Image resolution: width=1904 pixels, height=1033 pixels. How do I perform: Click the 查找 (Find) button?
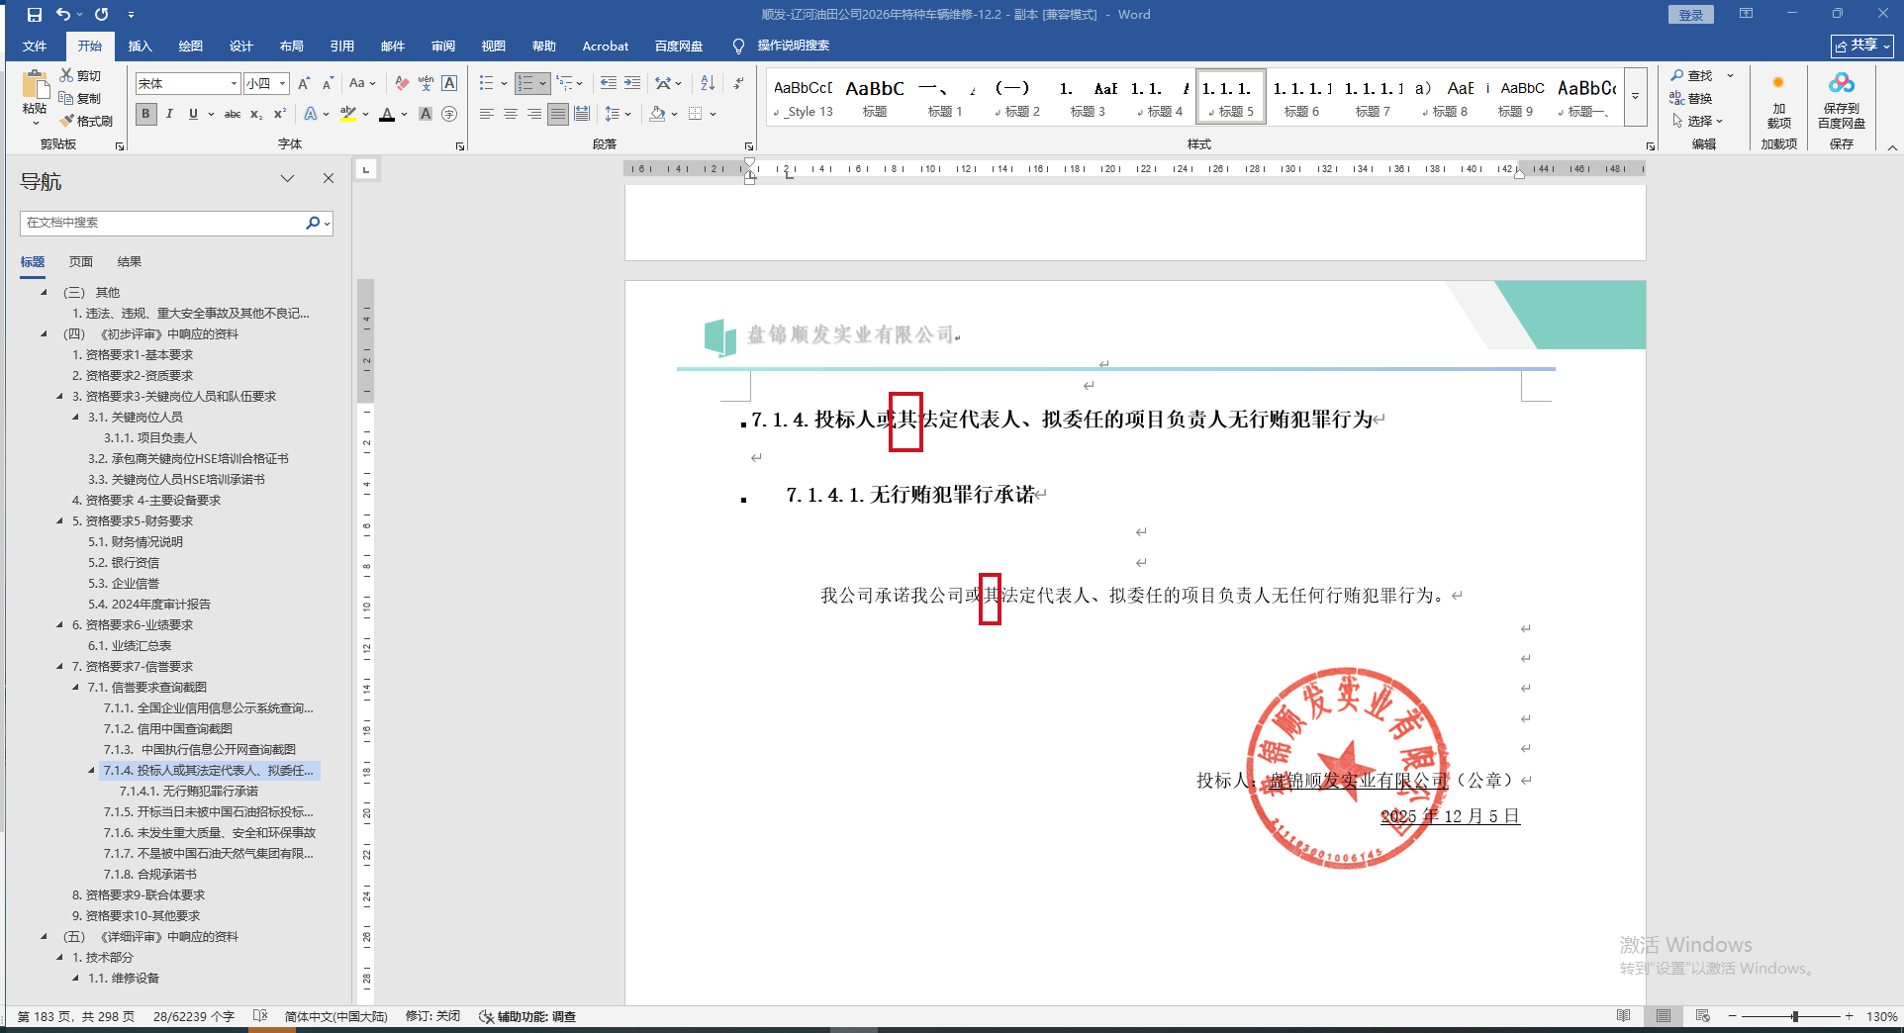click(1692, 75)
